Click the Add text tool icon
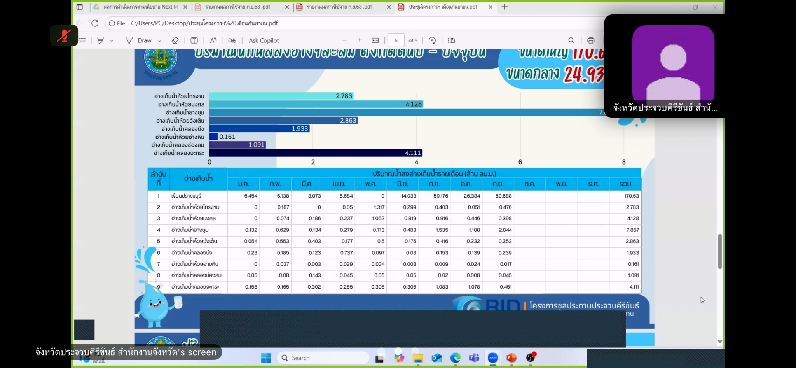 (x=194, y=40)
